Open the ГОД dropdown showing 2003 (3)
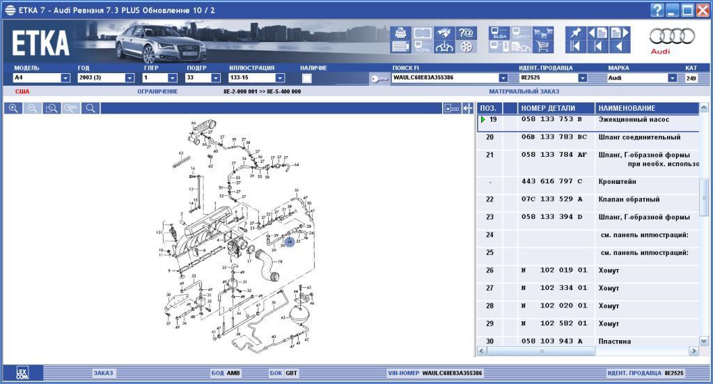This screenshot has height=384, width=713. (x=130, y=78)
